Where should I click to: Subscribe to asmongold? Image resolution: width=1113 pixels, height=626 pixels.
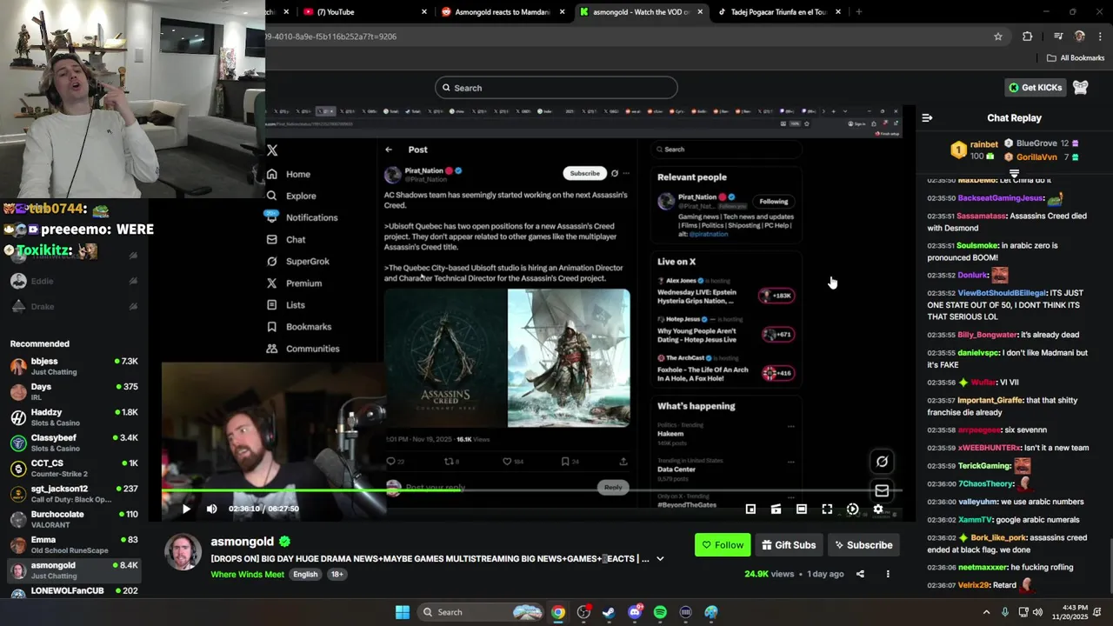point(863,545)
